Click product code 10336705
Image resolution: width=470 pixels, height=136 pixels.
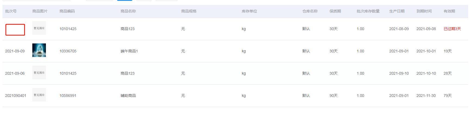(68, 51)
